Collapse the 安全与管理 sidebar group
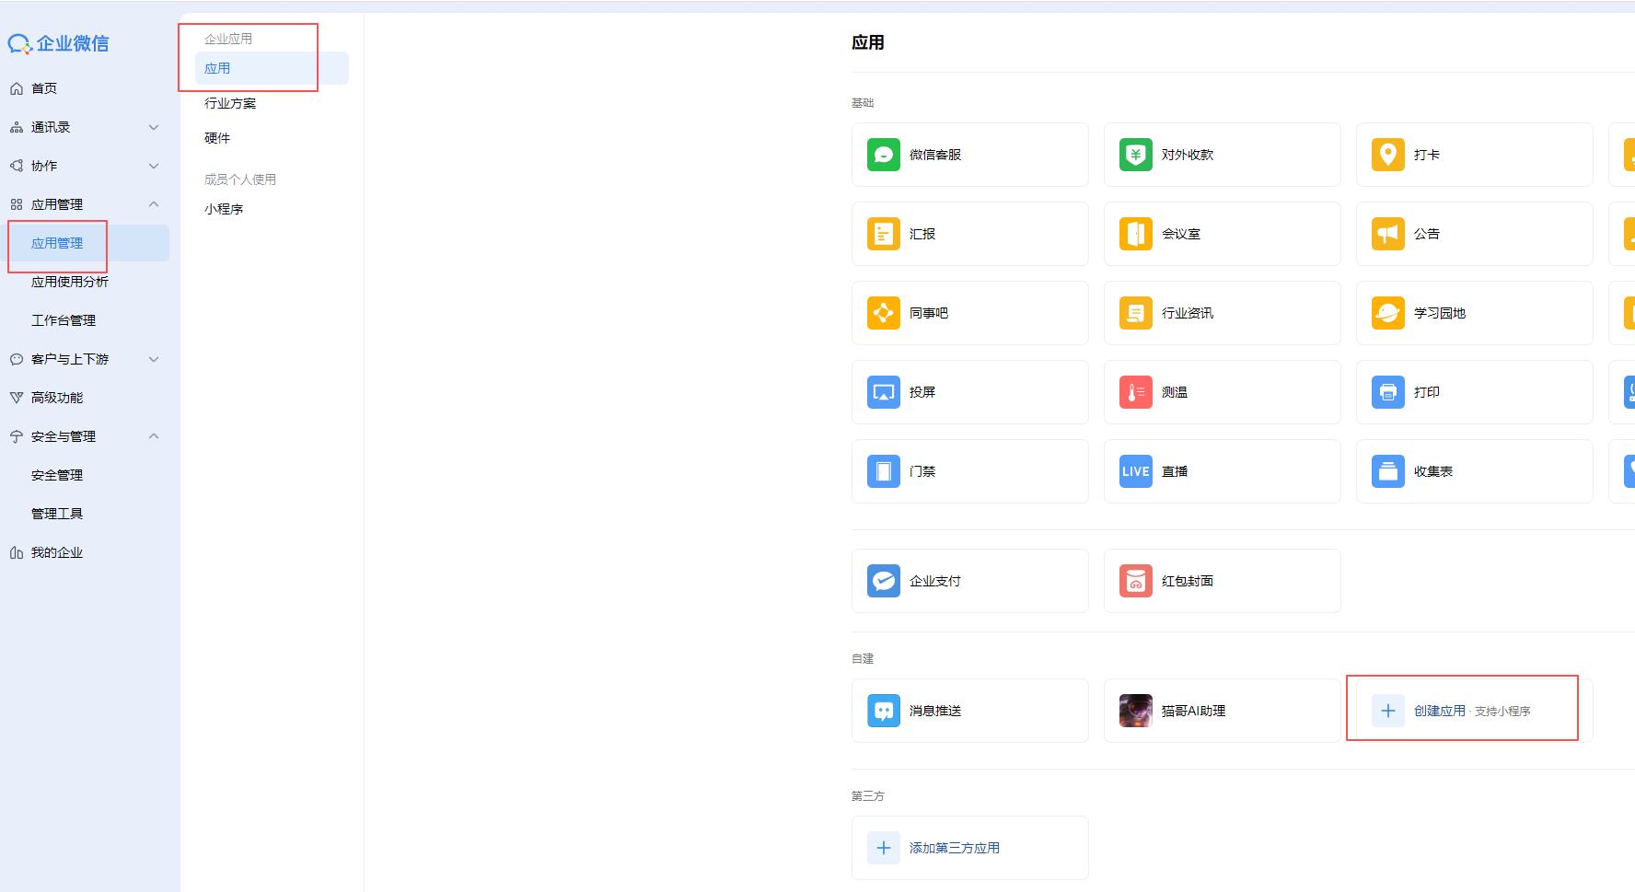The image size is (1635, 892). (x=154, y=436)
